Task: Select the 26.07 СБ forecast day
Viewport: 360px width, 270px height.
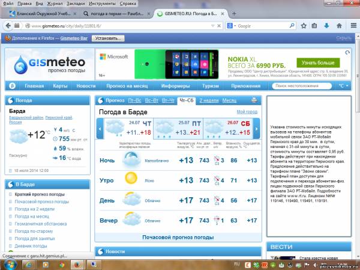Action: click(x=228, y=129)
